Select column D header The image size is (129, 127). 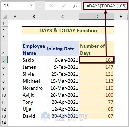click(97, 17)
